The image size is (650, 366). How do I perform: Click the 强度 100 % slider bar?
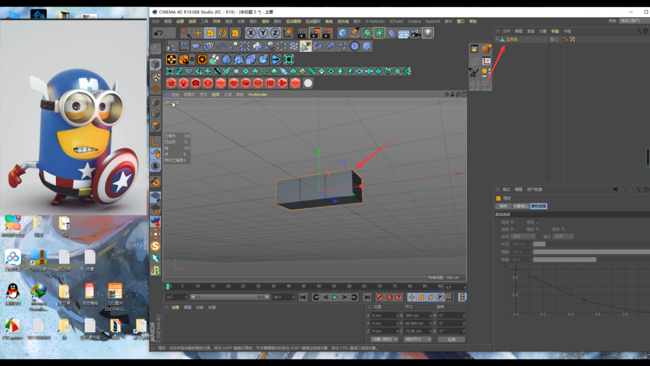click(592, 252)
